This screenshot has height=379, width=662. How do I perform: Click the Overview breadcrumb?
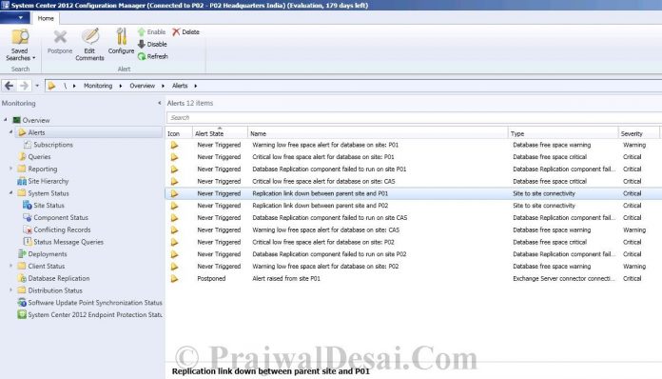(x=143, y=86)
